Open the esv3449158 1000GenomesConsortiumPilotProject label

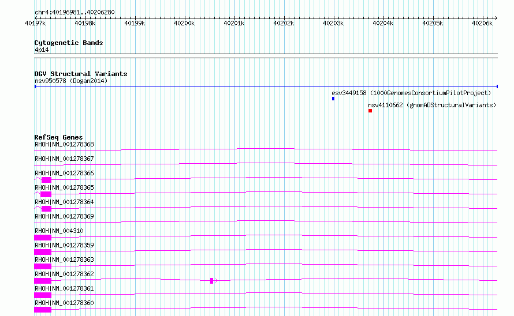click(411, 93)
